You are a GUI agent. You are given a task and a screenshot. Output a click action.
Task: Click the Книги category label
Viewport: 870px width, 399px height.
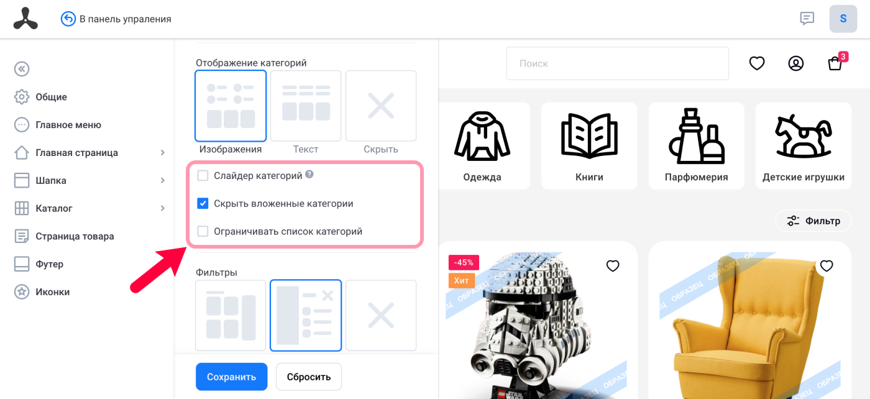589,177
